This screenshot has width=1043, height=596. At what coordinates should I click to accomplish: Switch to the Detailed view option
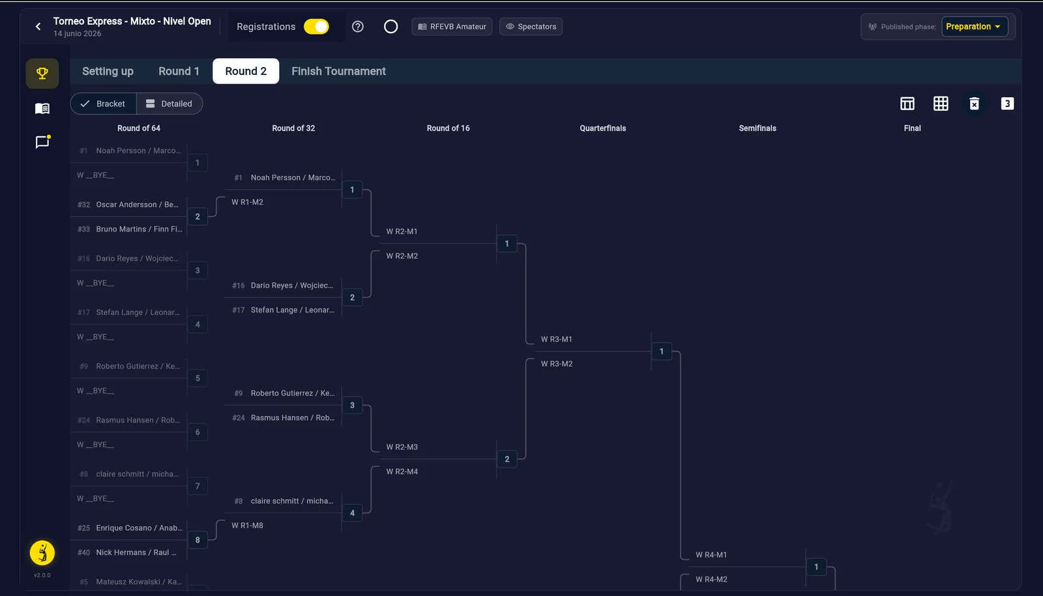pyautogui.click(x=169, y=104)
